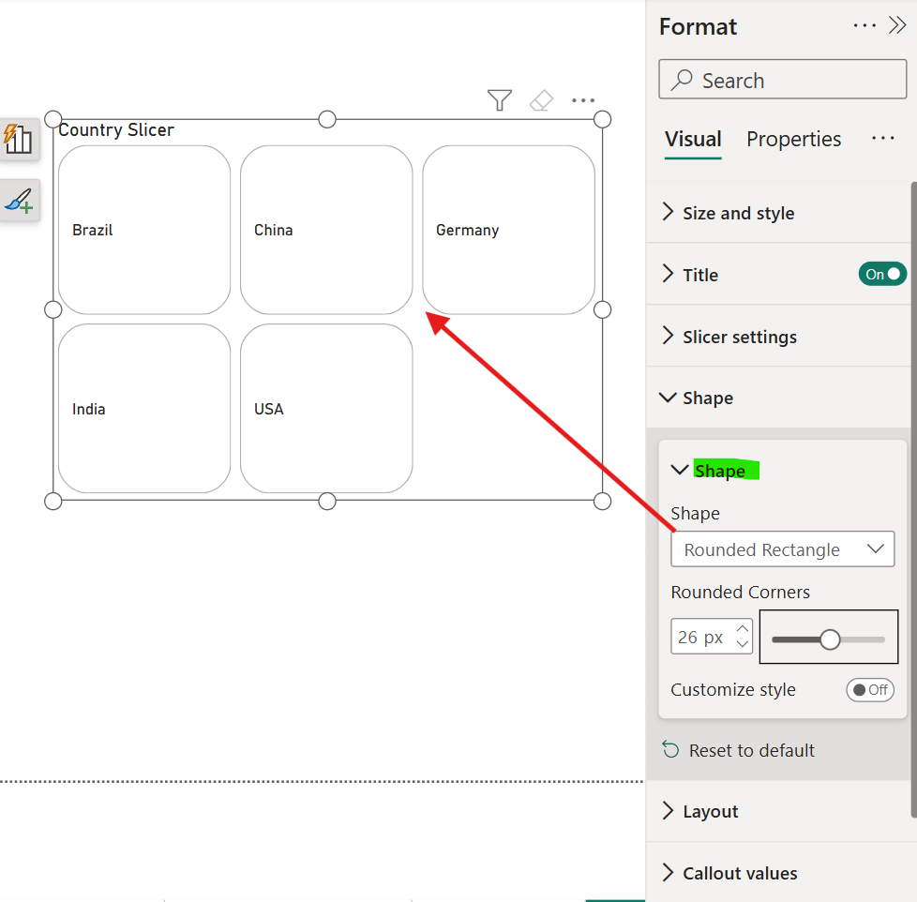This screenshot has width=917, height=902.
Task: Select the Visual tab in Format pane
Action: point(693,138)
